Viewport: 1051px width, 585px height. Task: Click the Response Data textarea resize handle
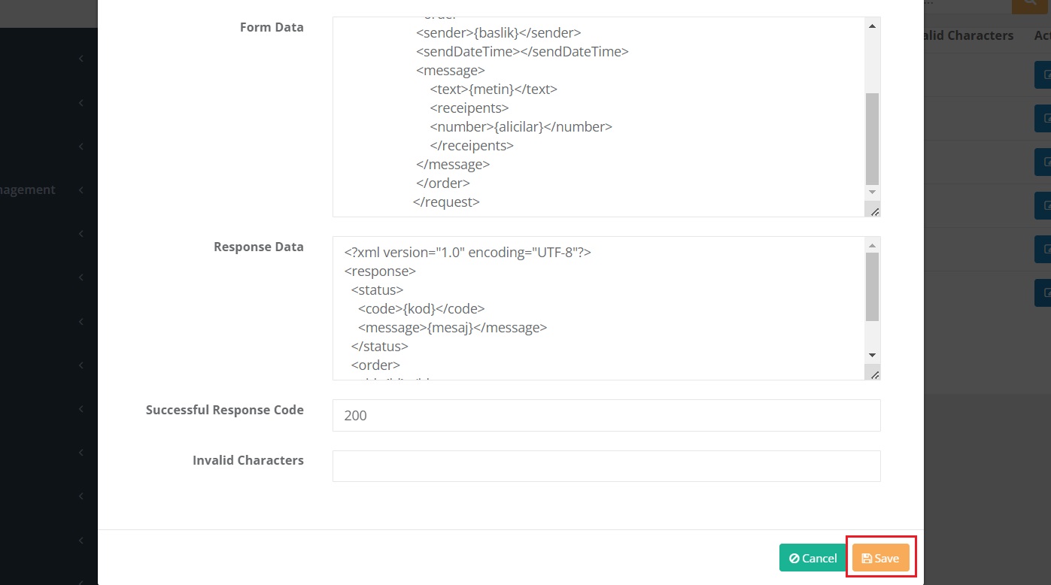tap(874, 374)
